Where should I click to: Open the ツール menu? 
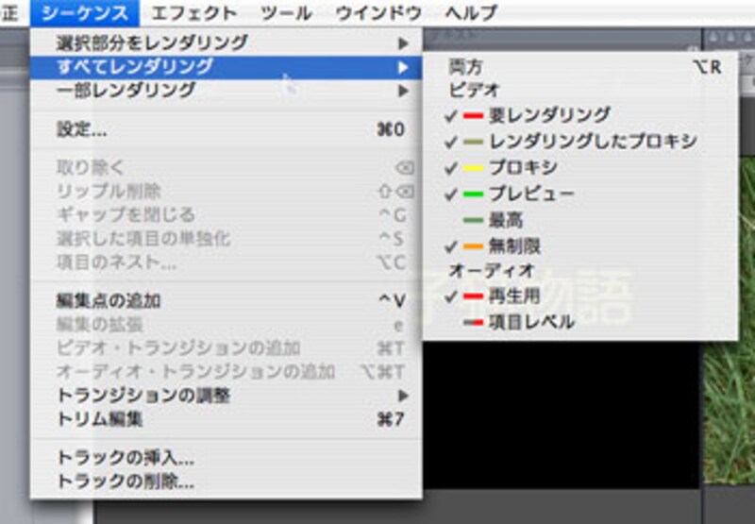click(287, 13)
